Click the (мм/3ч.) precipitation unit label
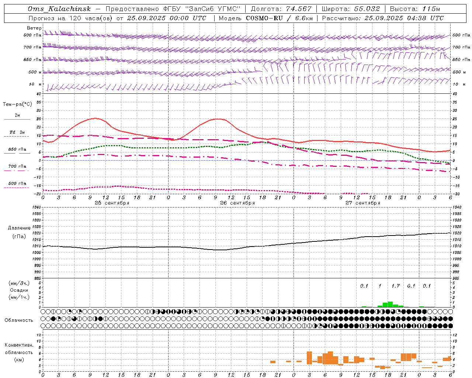The width and height of the screenshot is (472, 378). click(x=19, y=283)
